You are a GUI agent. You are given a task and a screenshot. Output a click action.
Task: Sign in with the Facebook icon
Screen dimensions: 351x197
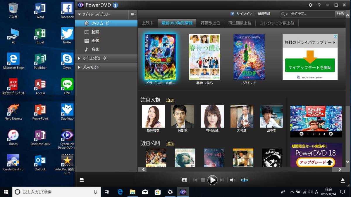[x=232, y=14]
